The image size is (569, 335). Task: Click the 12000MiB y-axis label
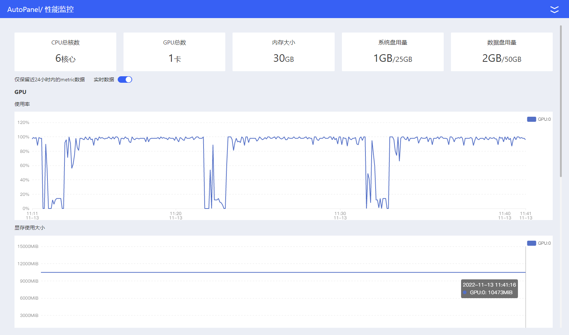pyautogui.click(x=28, y=264)
